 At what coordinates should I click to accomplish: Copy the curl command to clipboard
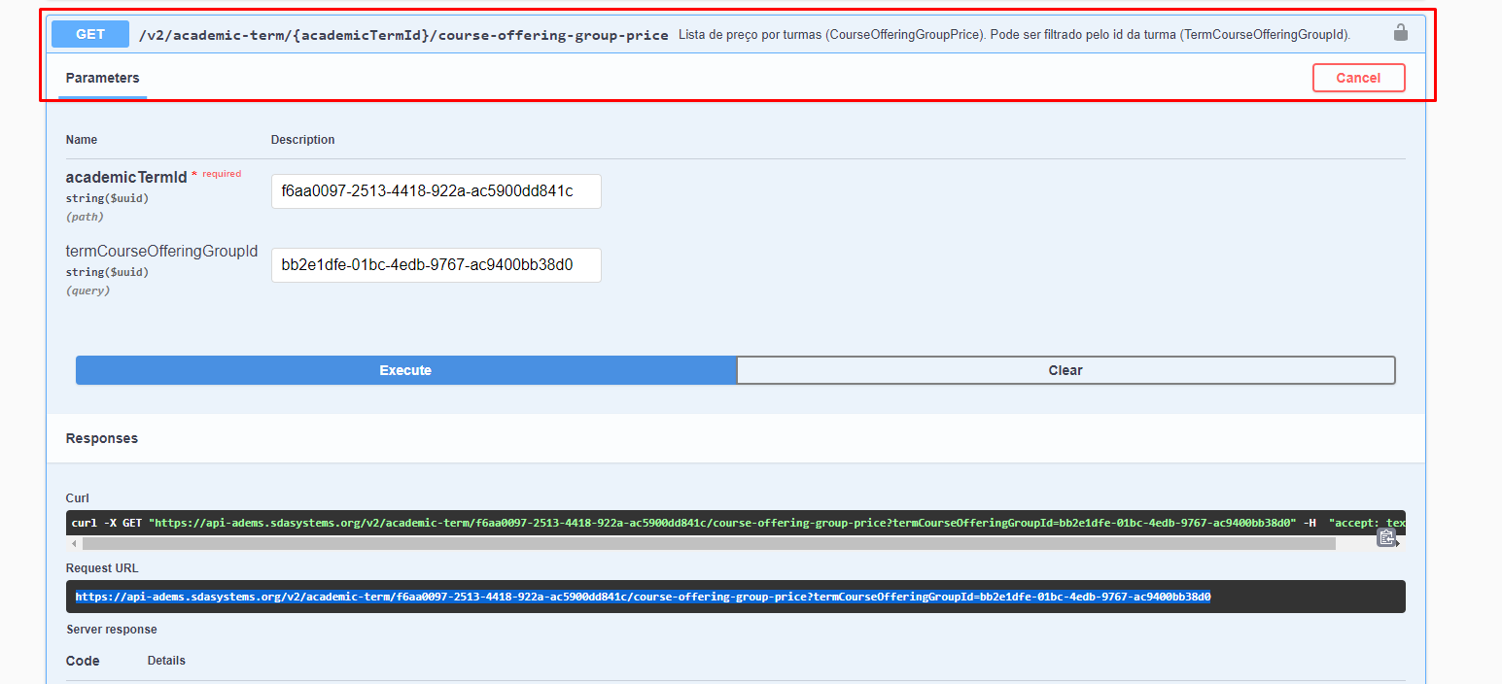[x=1386, y=536]
